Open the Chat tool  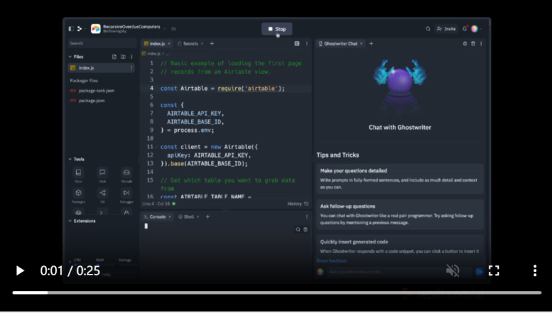[x=102, y=175]
